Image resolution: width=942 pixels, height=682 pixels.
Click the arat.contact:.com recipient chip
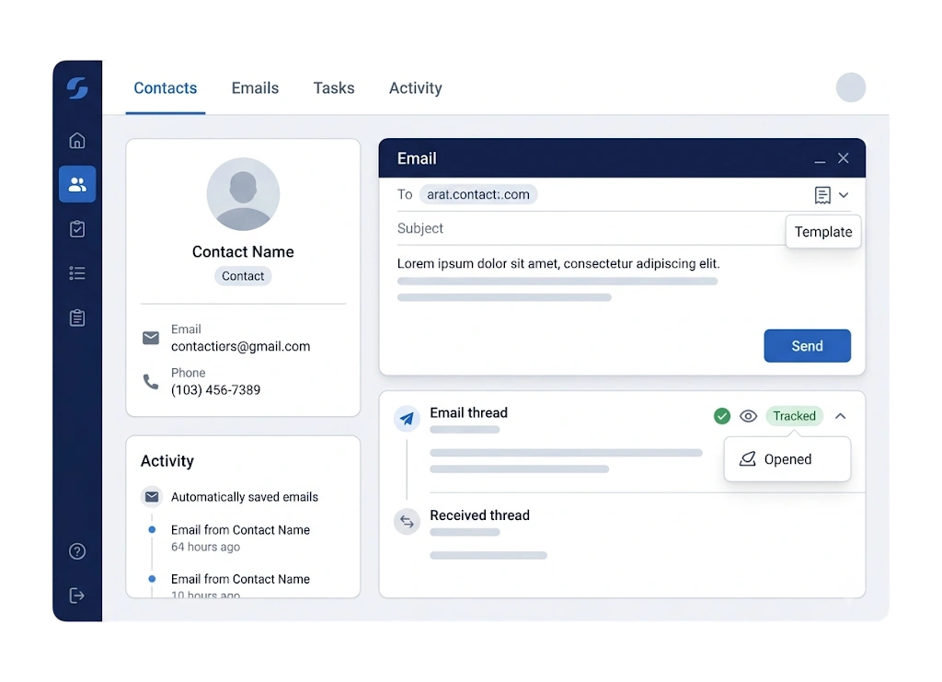[x=478, y=194]
